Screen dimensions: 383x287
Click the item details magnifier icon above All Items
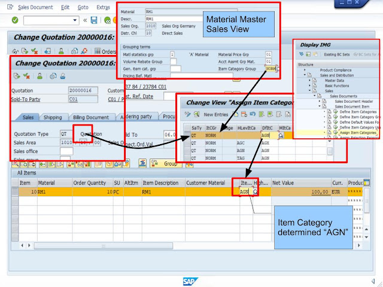15,164
